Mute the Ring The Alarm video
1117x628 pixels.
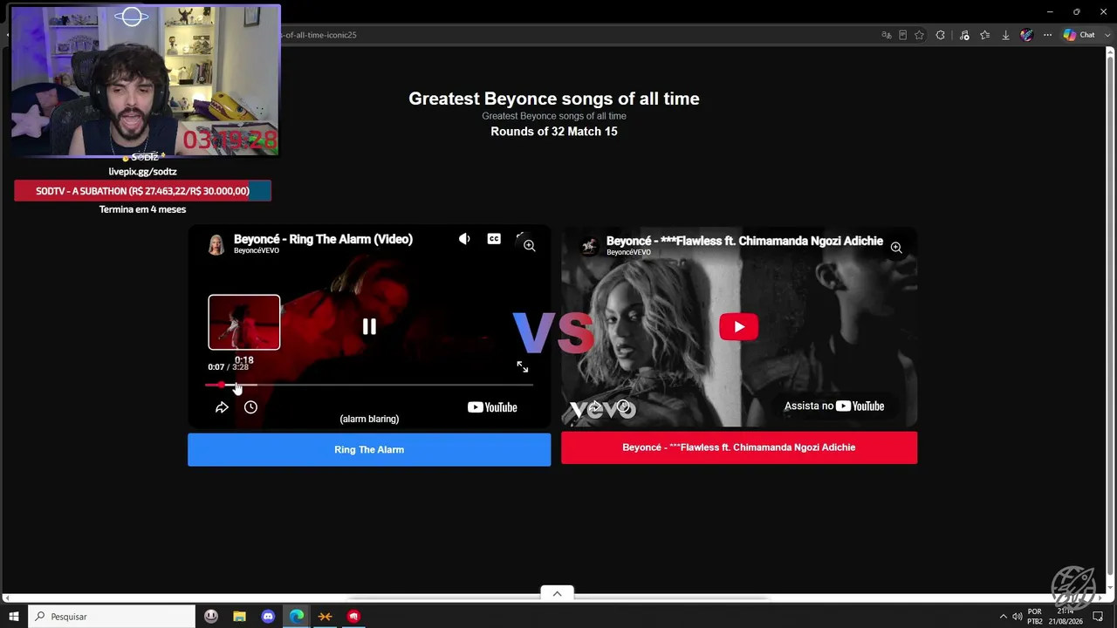tap(464, 239)
